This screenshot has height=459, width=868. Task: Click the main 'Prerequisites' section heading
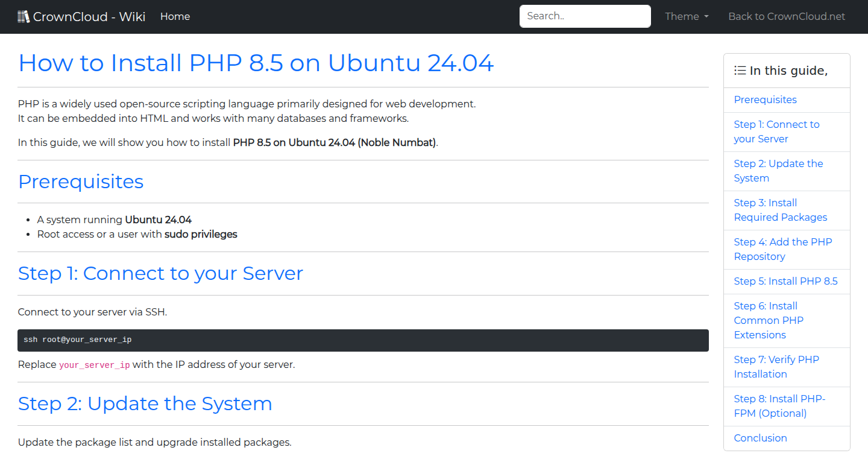click(81, 182)
